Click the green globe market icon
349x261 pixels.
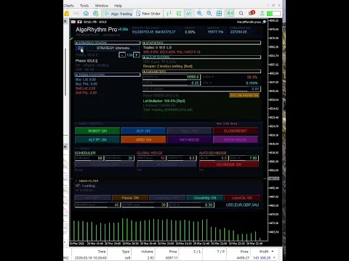96,14
